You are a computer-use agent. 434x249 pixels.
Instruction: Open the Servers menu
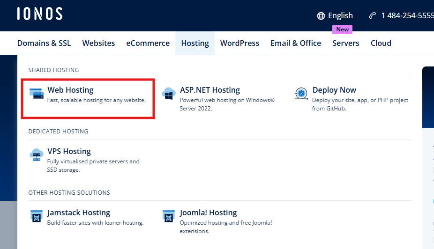click(346, 43)
